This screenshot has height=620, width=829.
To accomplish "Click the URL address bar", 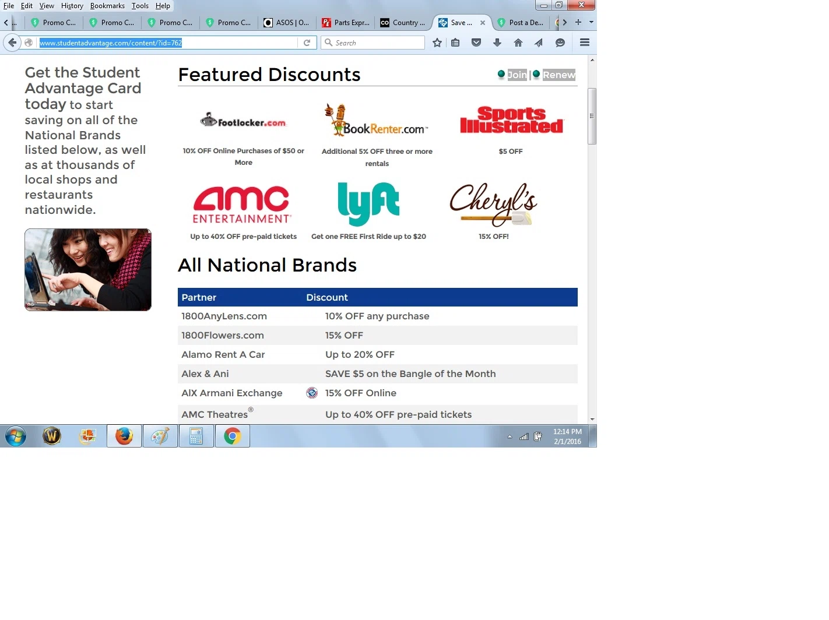I will [168, 43].
